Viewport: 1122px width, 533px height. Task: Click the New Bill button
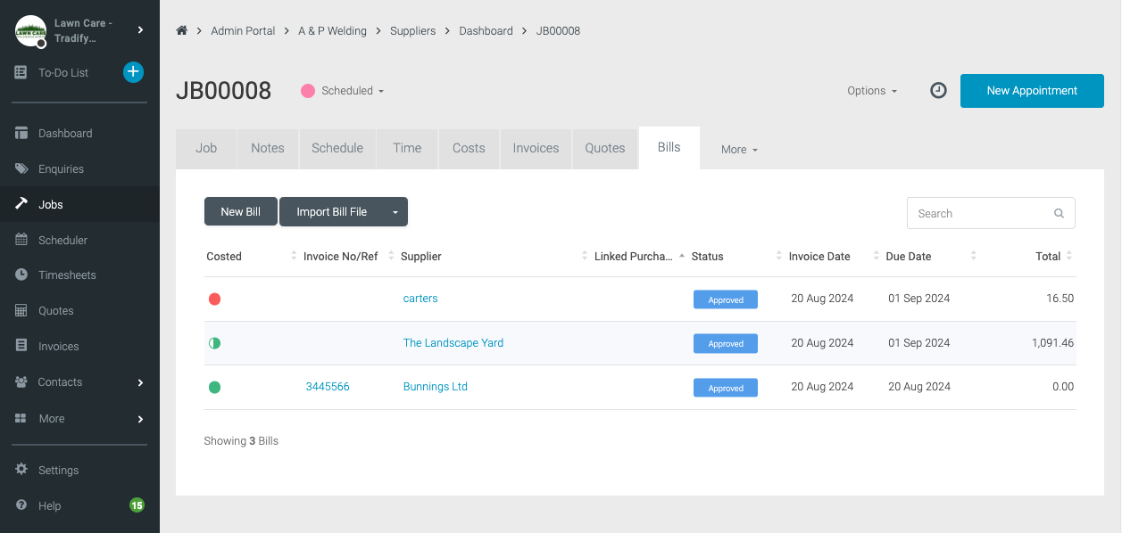pos(240,212)
